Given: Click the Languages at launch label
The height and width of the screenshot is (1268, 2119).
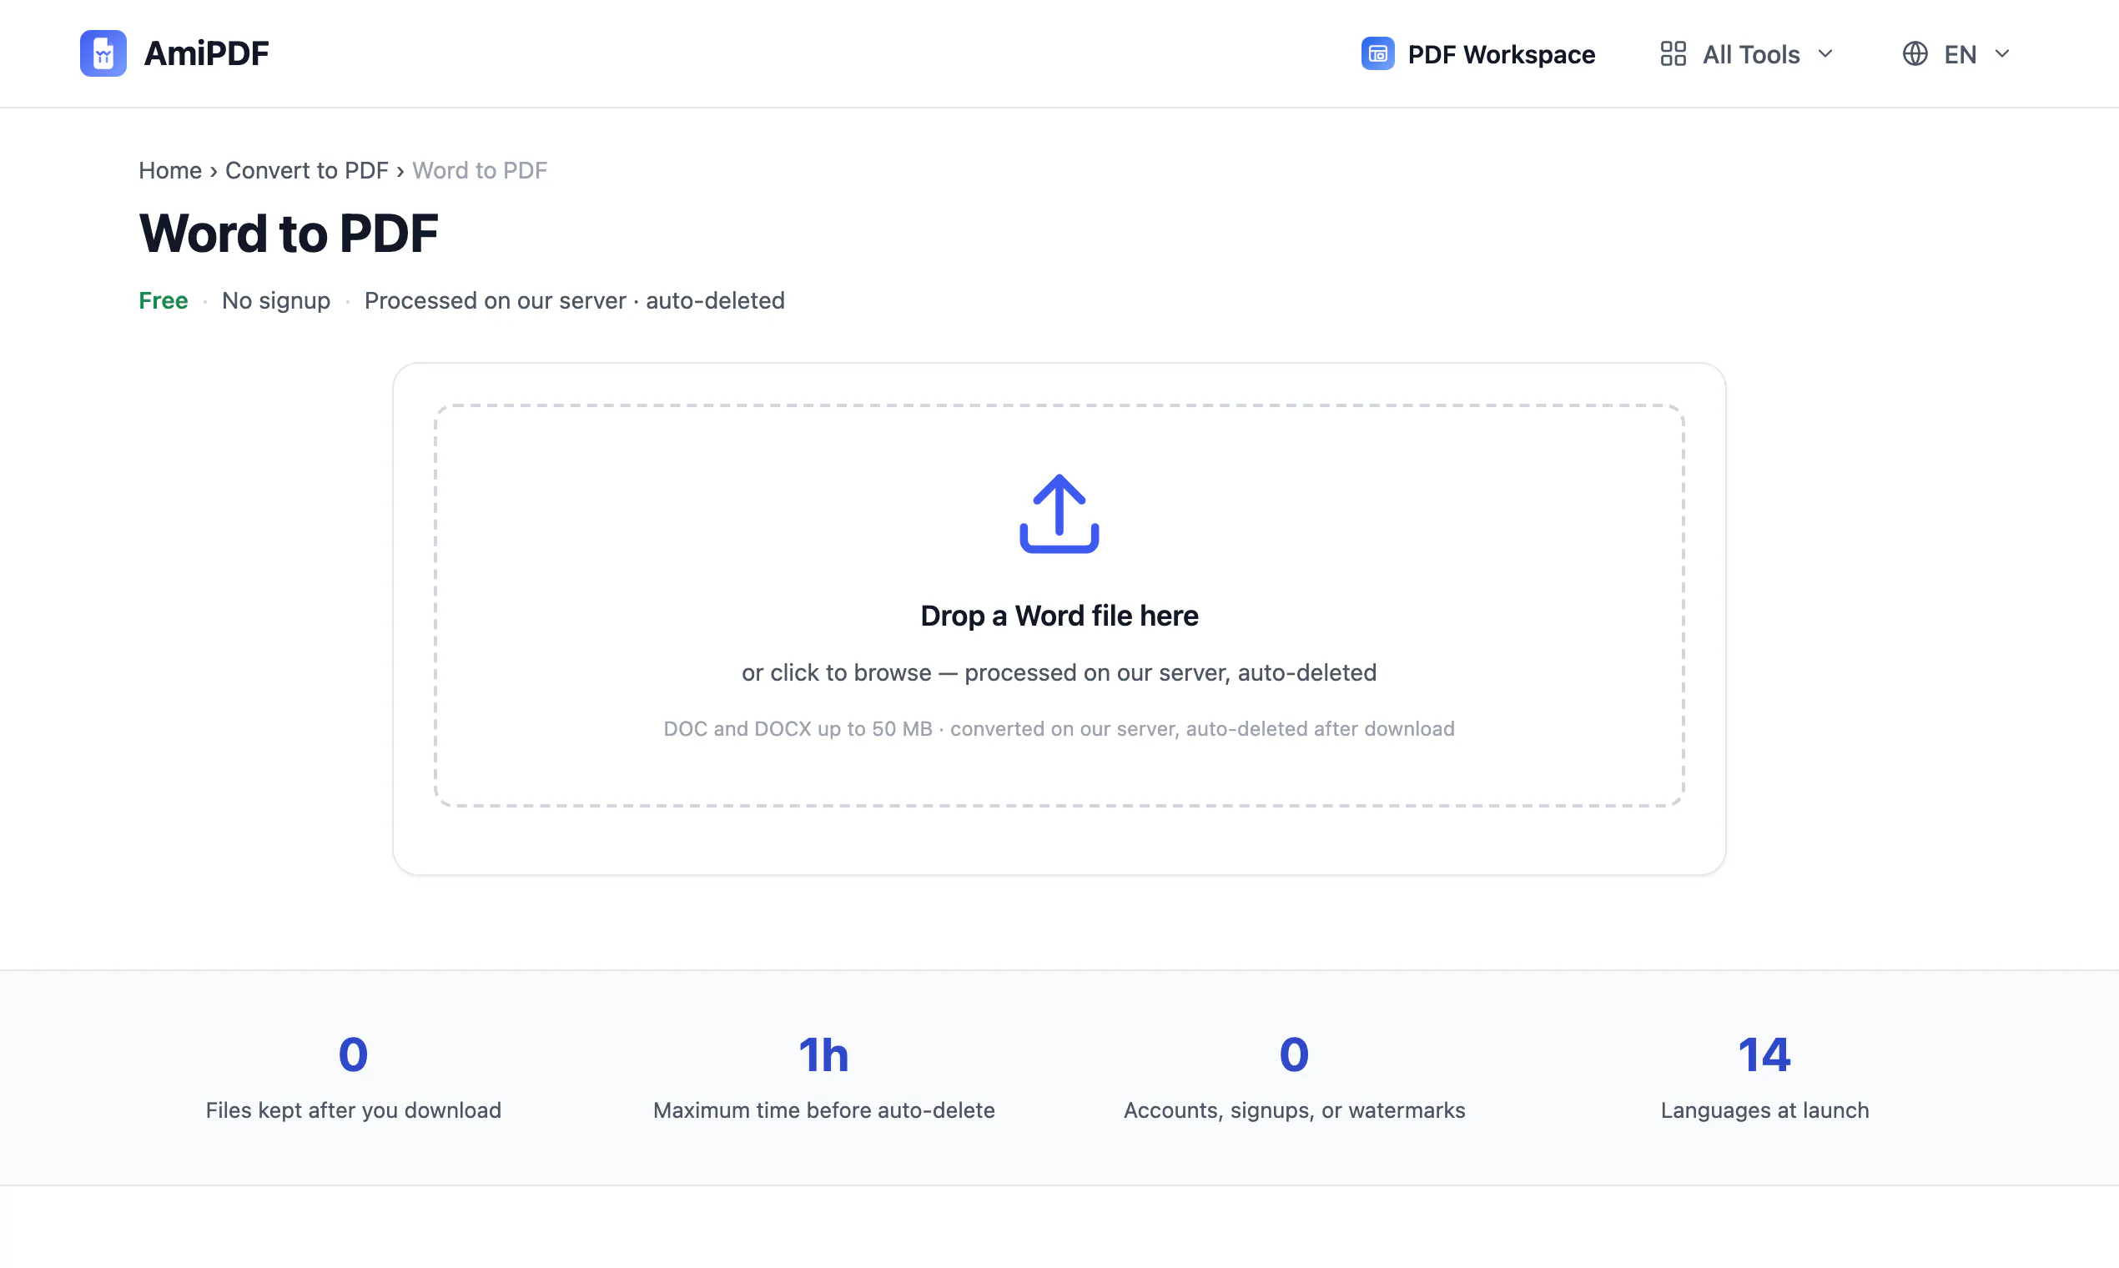Looking at the screenshot, I should 1764,1110.
